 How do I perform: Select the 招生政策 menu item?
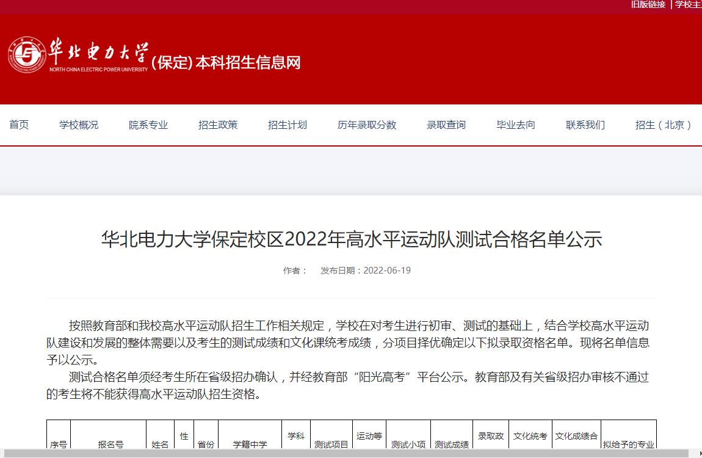(218, 125)
